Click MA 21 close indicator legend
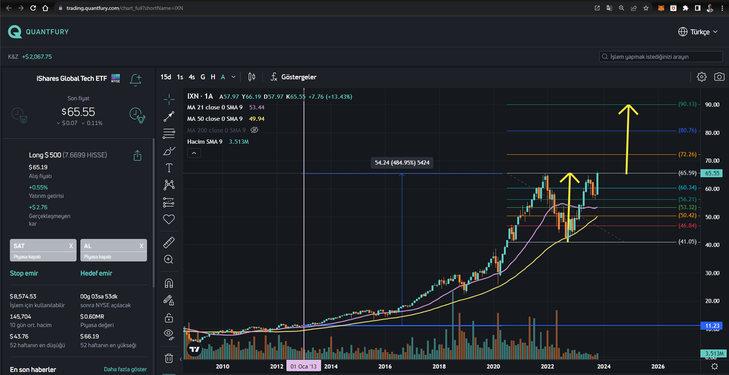 point(215,108)
